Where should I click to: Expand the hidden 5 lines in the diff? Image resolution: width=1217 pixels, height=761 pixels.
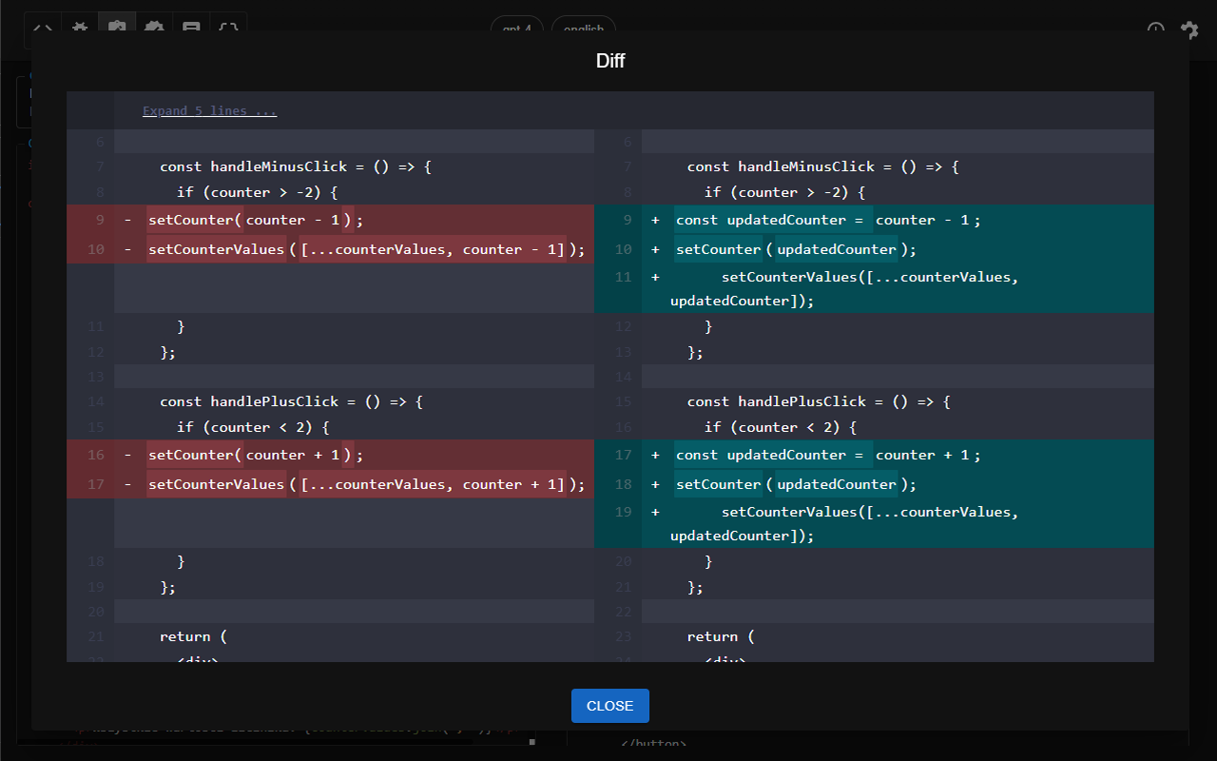click(209, 110)
